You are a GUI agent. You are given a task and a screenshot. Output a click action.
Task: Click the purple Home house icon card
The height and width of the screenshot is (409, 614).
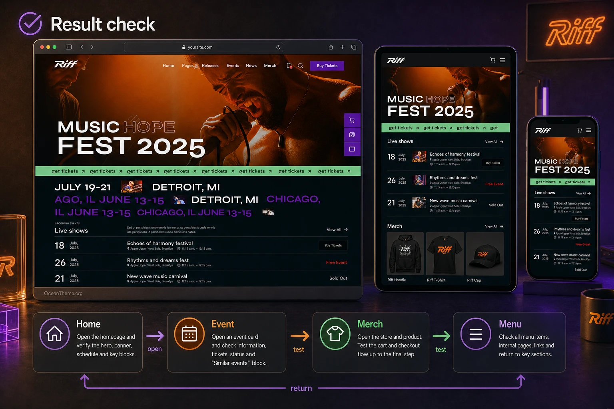[x=55, y=334]
